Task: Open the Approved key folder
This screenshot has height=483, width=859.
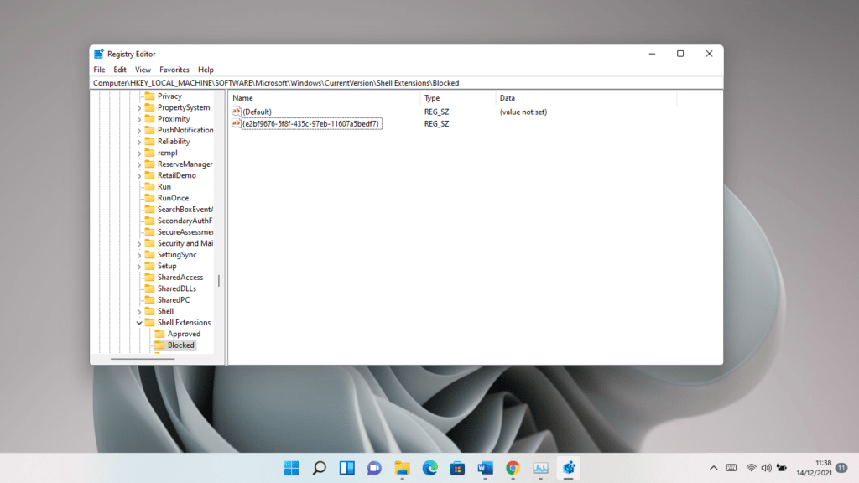Action: 185,333
